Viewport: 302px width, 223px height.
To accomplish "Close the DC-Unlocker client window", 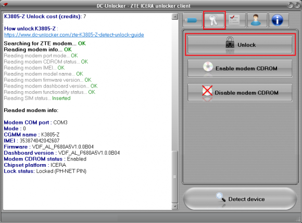I will [x=297, y=5].
